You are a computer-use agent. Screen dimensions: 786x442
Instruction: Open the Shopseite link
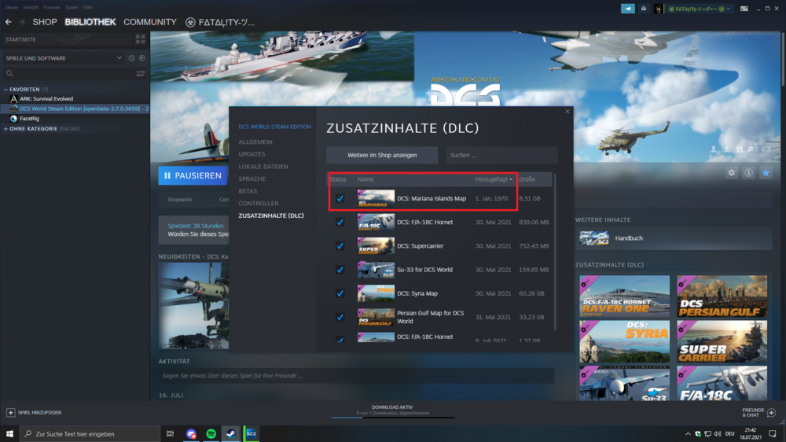coord(179,200)
